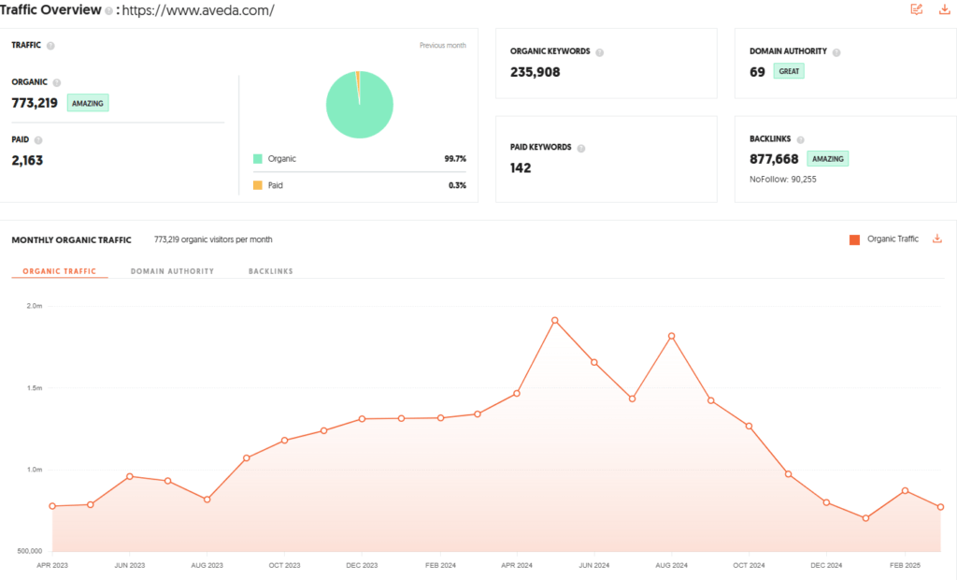Click the NoFollow: 90,255 text

782,179
